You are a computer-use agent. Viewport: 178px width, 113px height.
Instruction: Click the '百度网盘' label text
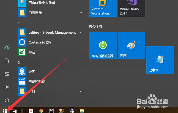click(x=35, y=13)
